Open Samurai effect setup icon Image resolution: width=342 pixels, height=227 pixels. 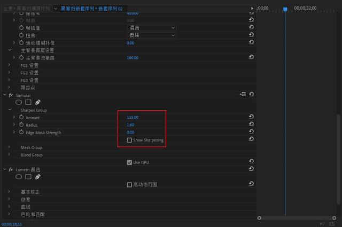243,94
